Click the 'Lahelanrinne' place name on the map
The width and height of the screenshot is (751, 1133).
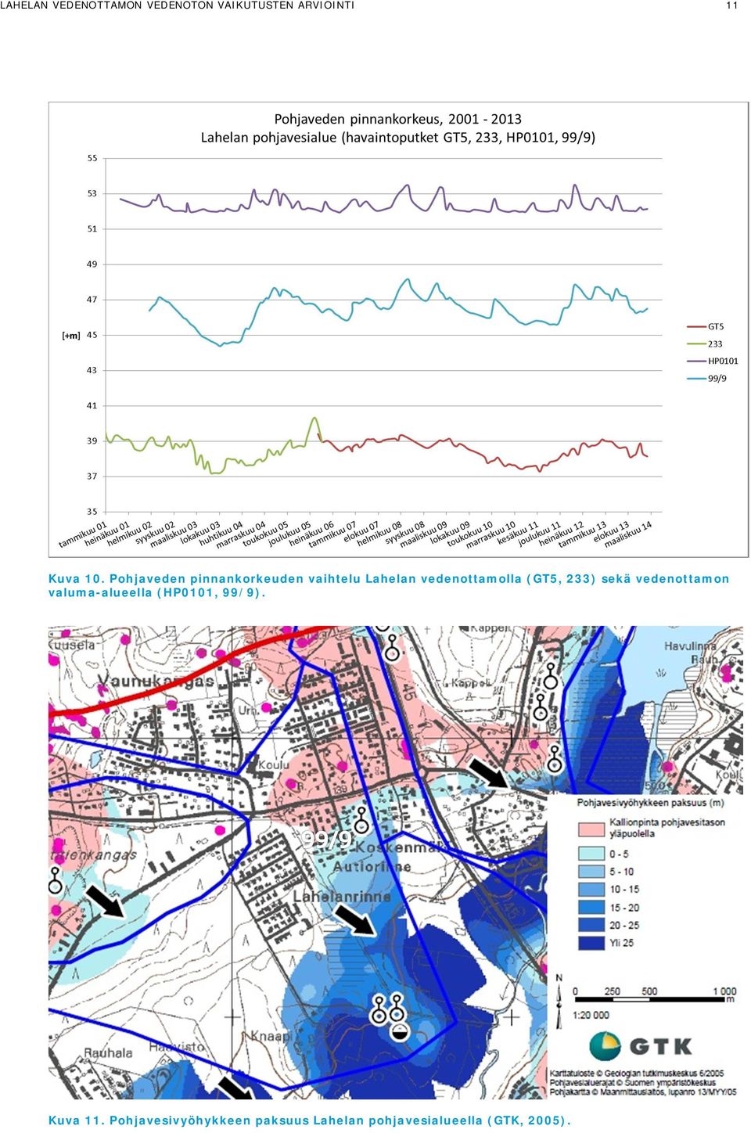342,897
